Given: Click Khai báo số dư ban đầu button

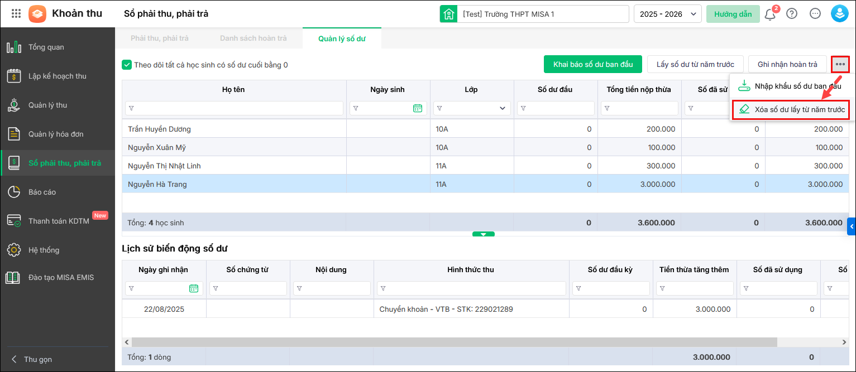Looking at the screenshot, I should (x=593, y=64).
